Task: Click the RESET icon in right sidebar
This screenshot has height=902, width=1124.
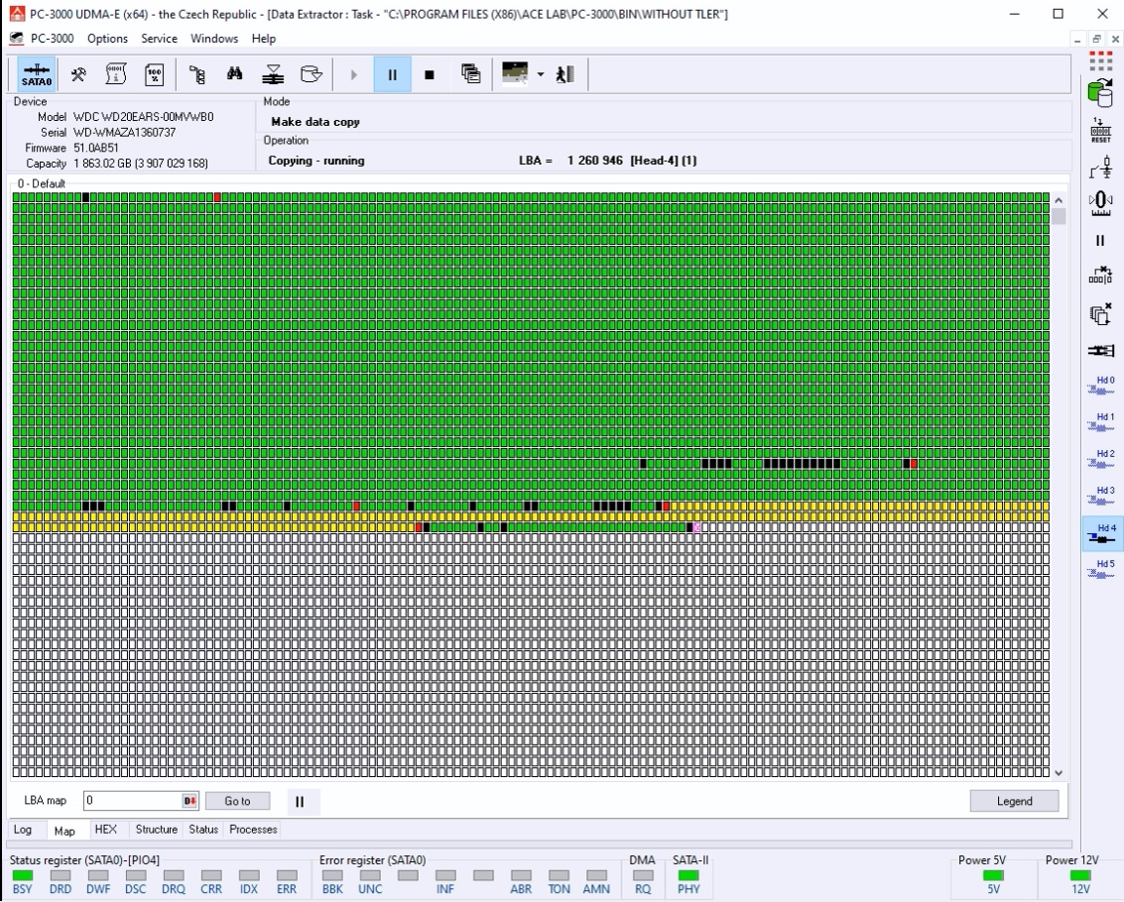Action: [1100, 131]
